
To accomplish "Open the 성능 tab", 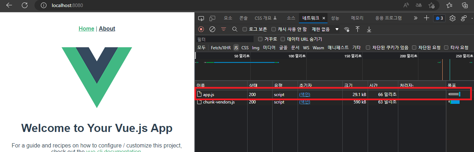I will 335,18.
